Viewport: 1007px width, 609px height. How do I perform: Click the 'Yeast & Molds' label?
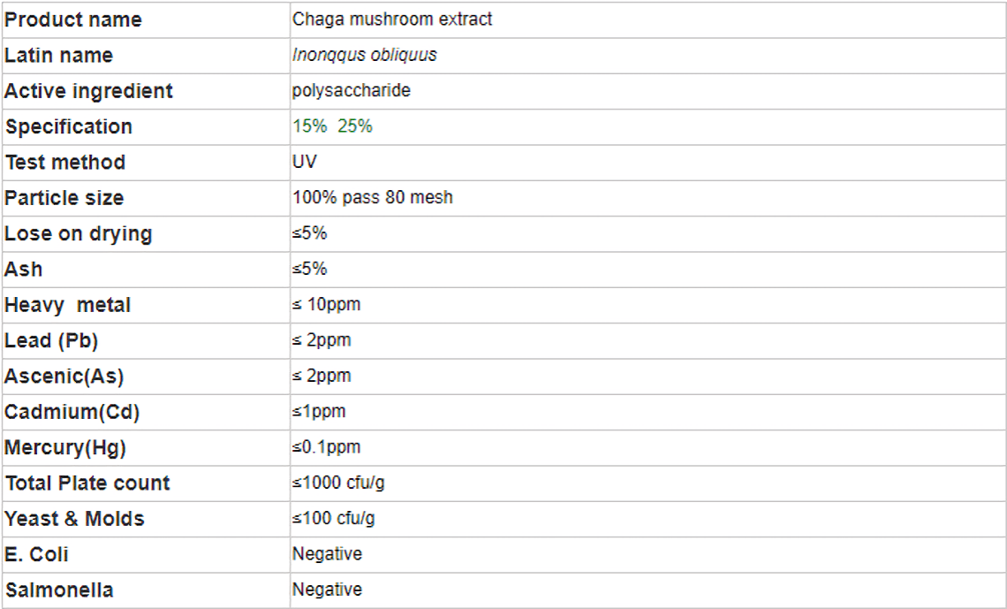click(x=74, y=519)
